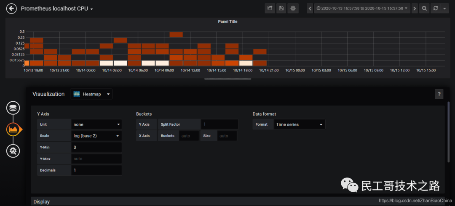This screenshot has width=455, height=206.
Task: Click the save dashboard icon
Action: (x=281, y=8)
